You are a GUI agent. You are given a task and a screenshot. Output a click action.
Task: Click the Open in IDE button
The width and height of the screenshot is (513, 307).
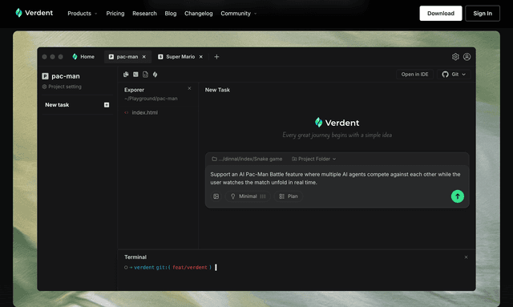coord(414,75)
